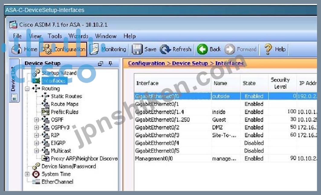Image resolution: width=321 pixels, height=195 pixels.
Task: Click the grey Forward arrow icon
Action: pyautogui.click(x=229, y=49)
